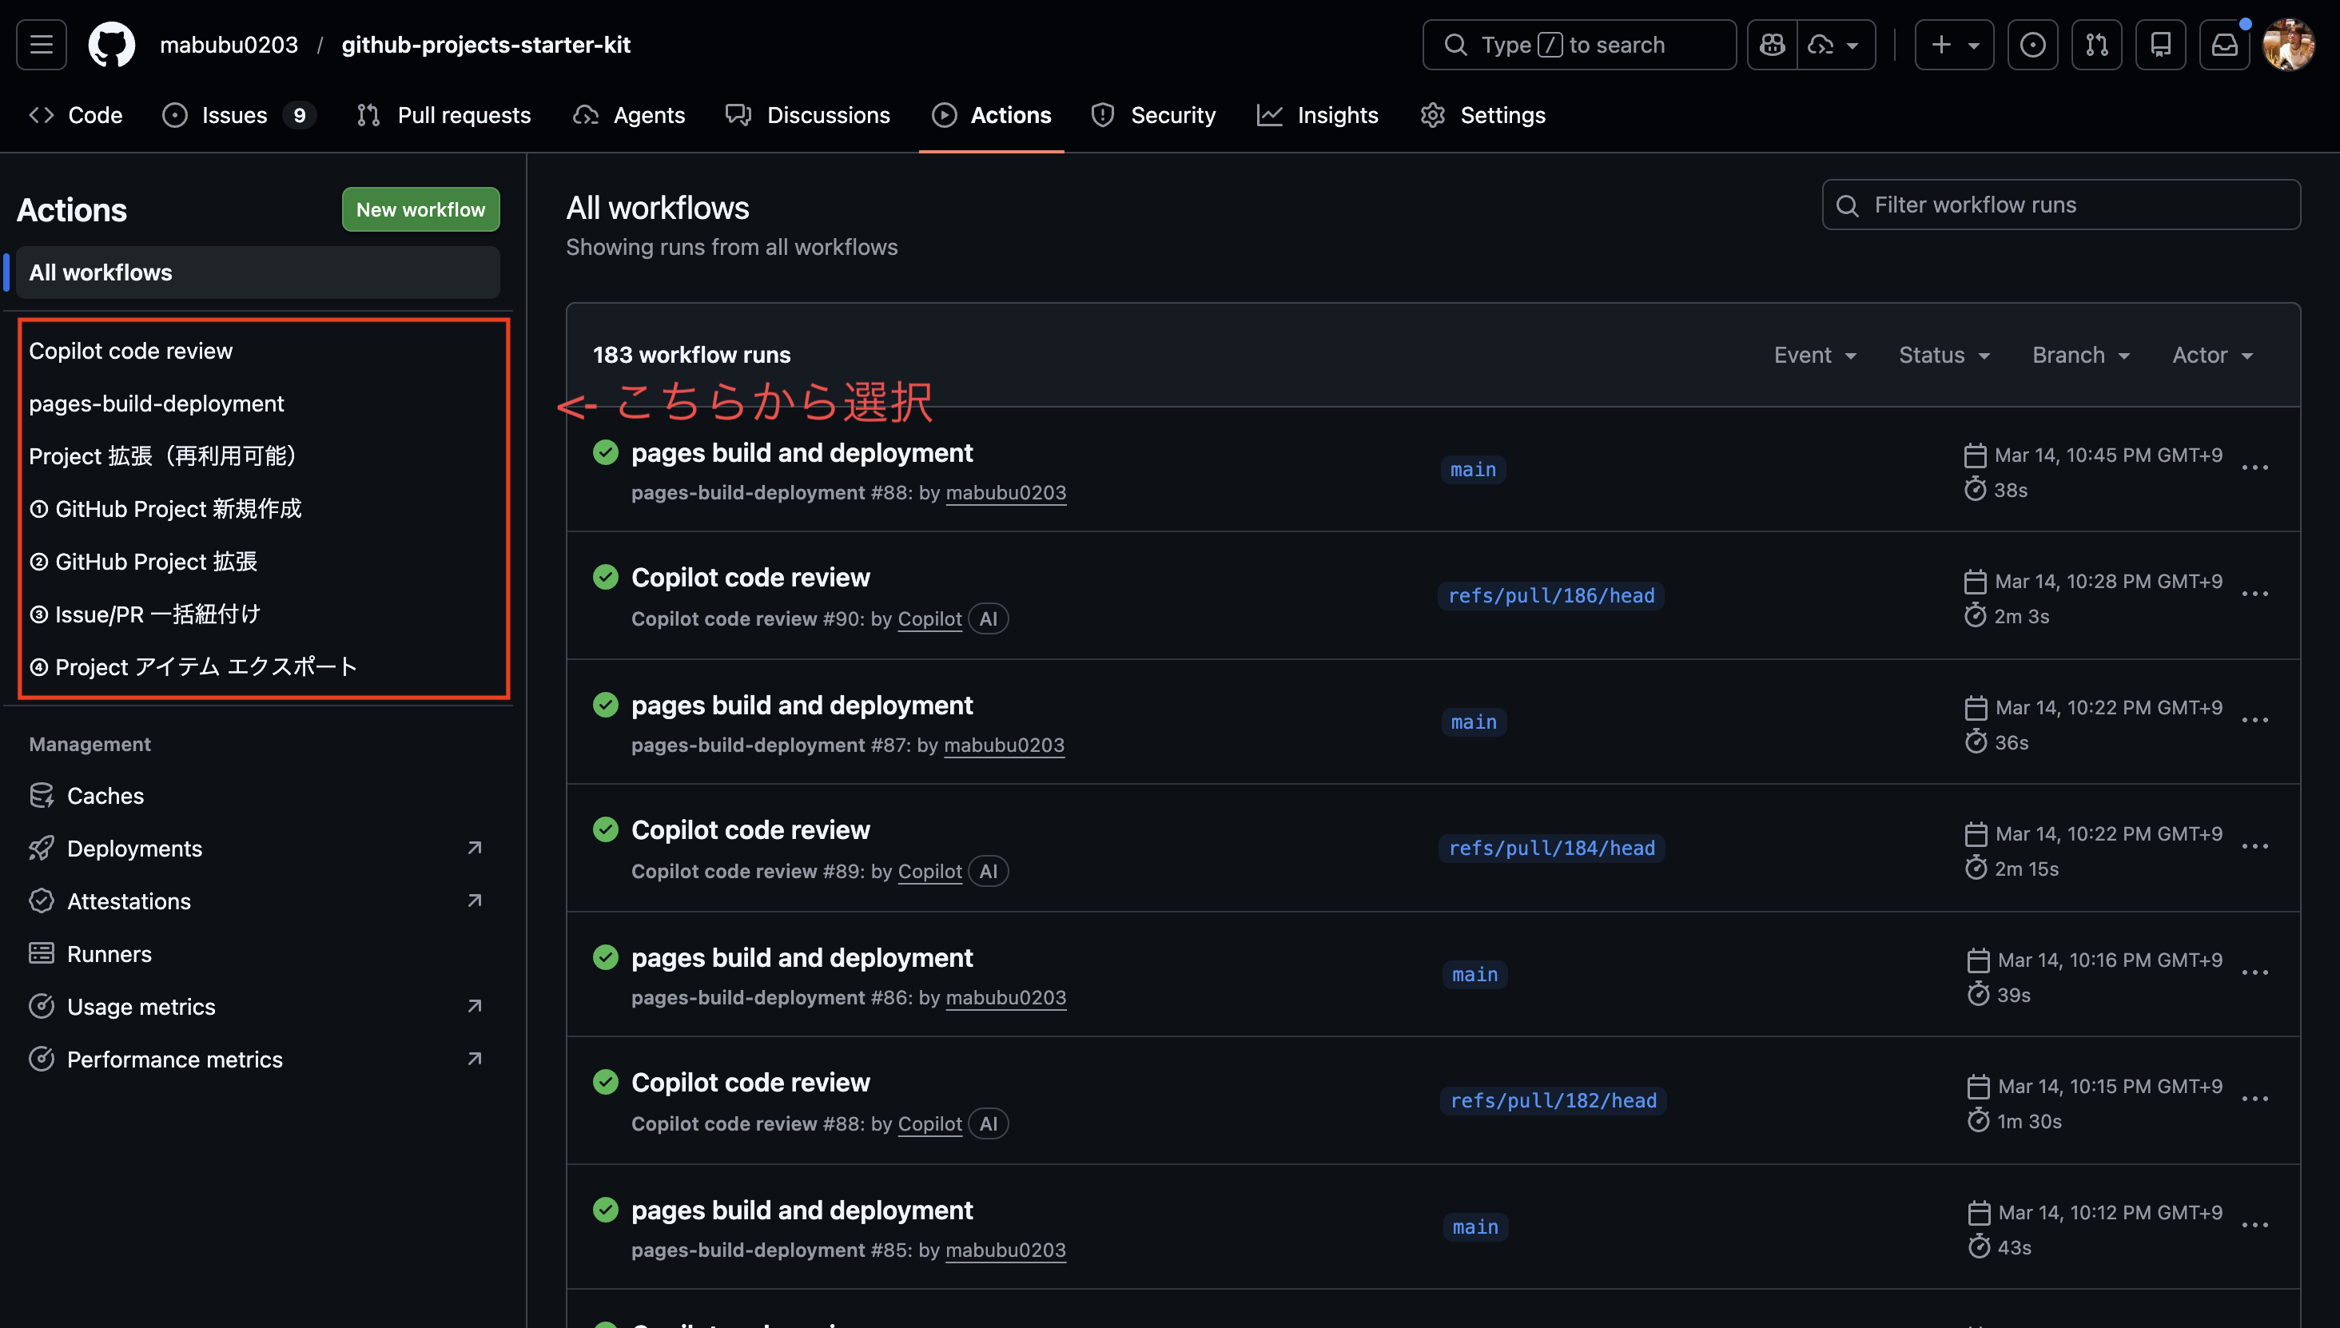Viewport: 2340px width, 1328px height.
Task: Click main branch label on run #88
Action: pyautogui.click(x=1474, y=471)
